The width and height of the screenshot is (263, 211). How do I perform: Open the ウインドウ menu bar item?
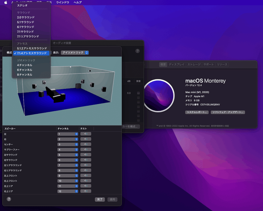pyautogui.click(x=62, y=2)
